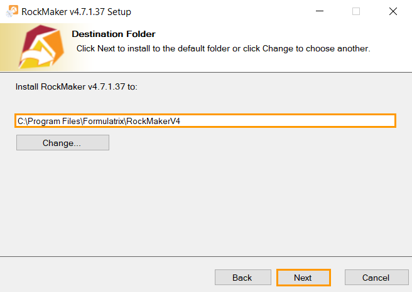412x292 pixels.
Task: Go Back to the previous setup step
Action: point(242,278)
